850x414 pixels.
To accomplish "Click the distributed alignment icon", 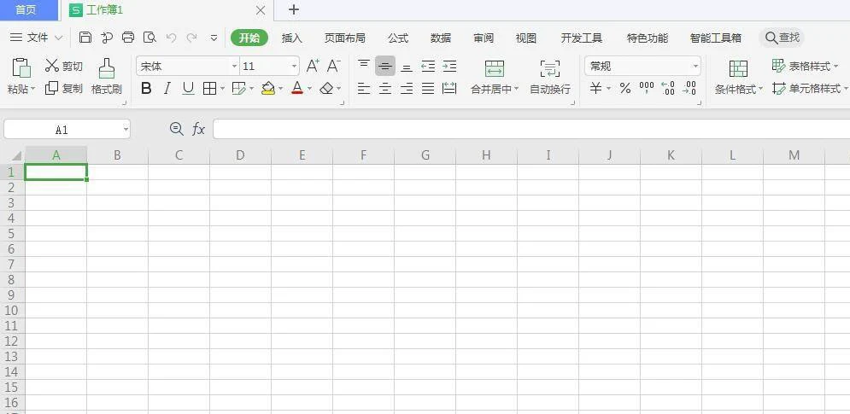I will pyautogui.click(x=449, y=88).
